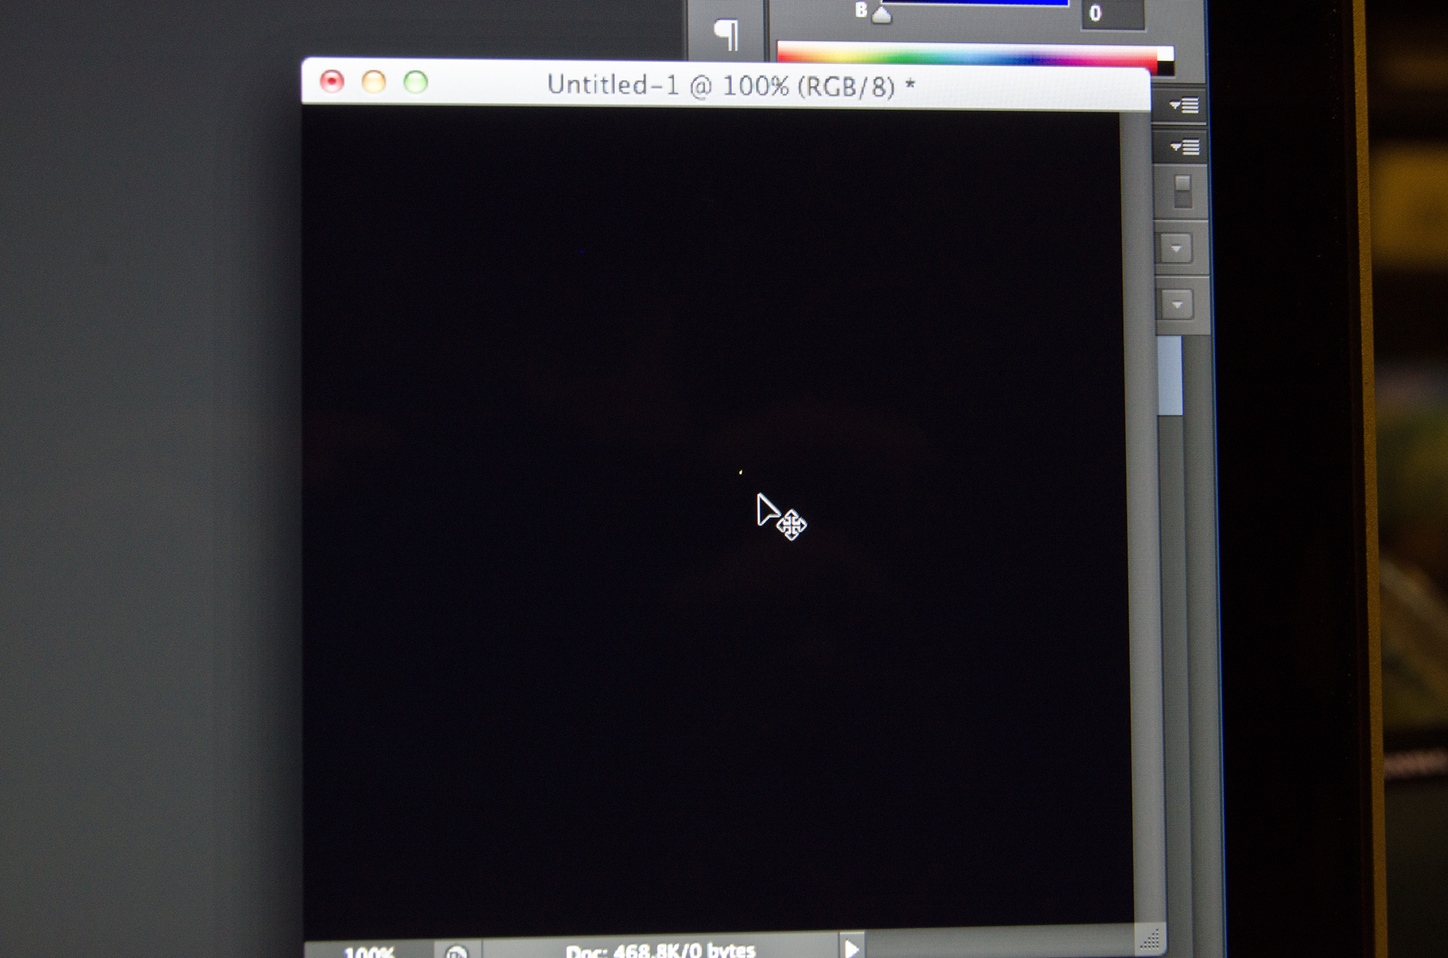Click the status bar icon beside zoom field

point(456,951)
